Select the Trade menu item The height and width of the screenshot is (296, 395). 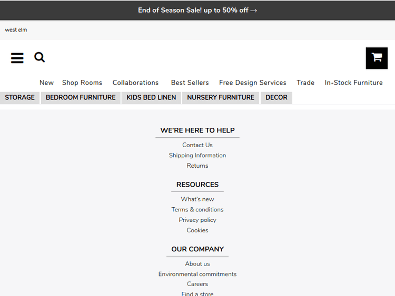[x=305, y=83]
